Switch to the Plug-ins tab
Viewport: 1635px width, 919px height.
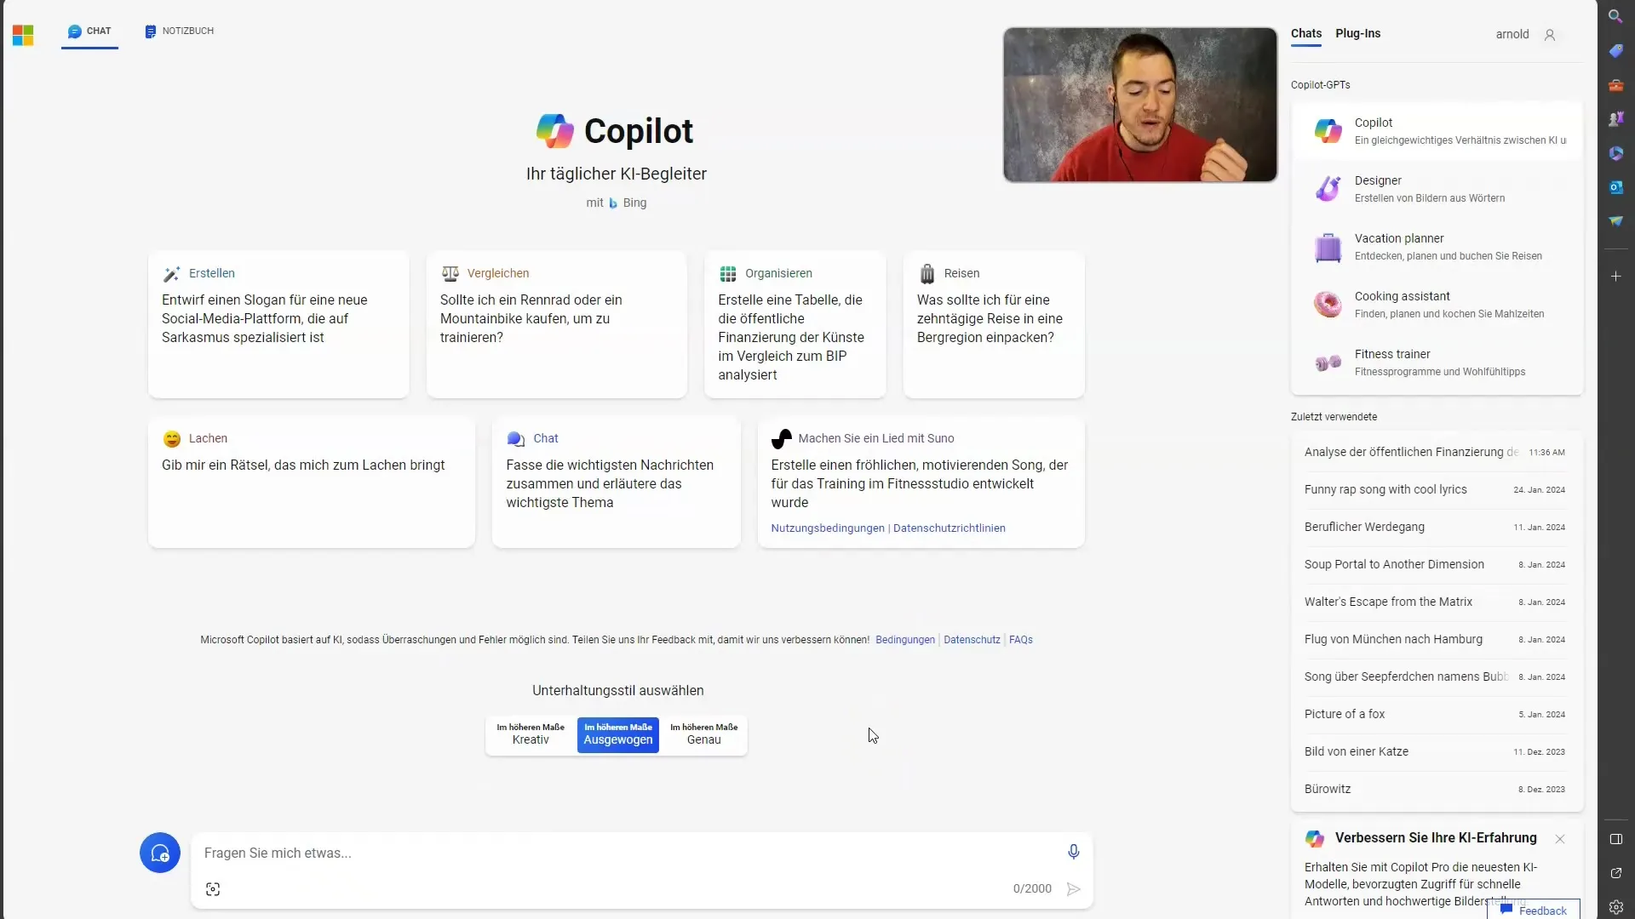(x=1357, y=32)
